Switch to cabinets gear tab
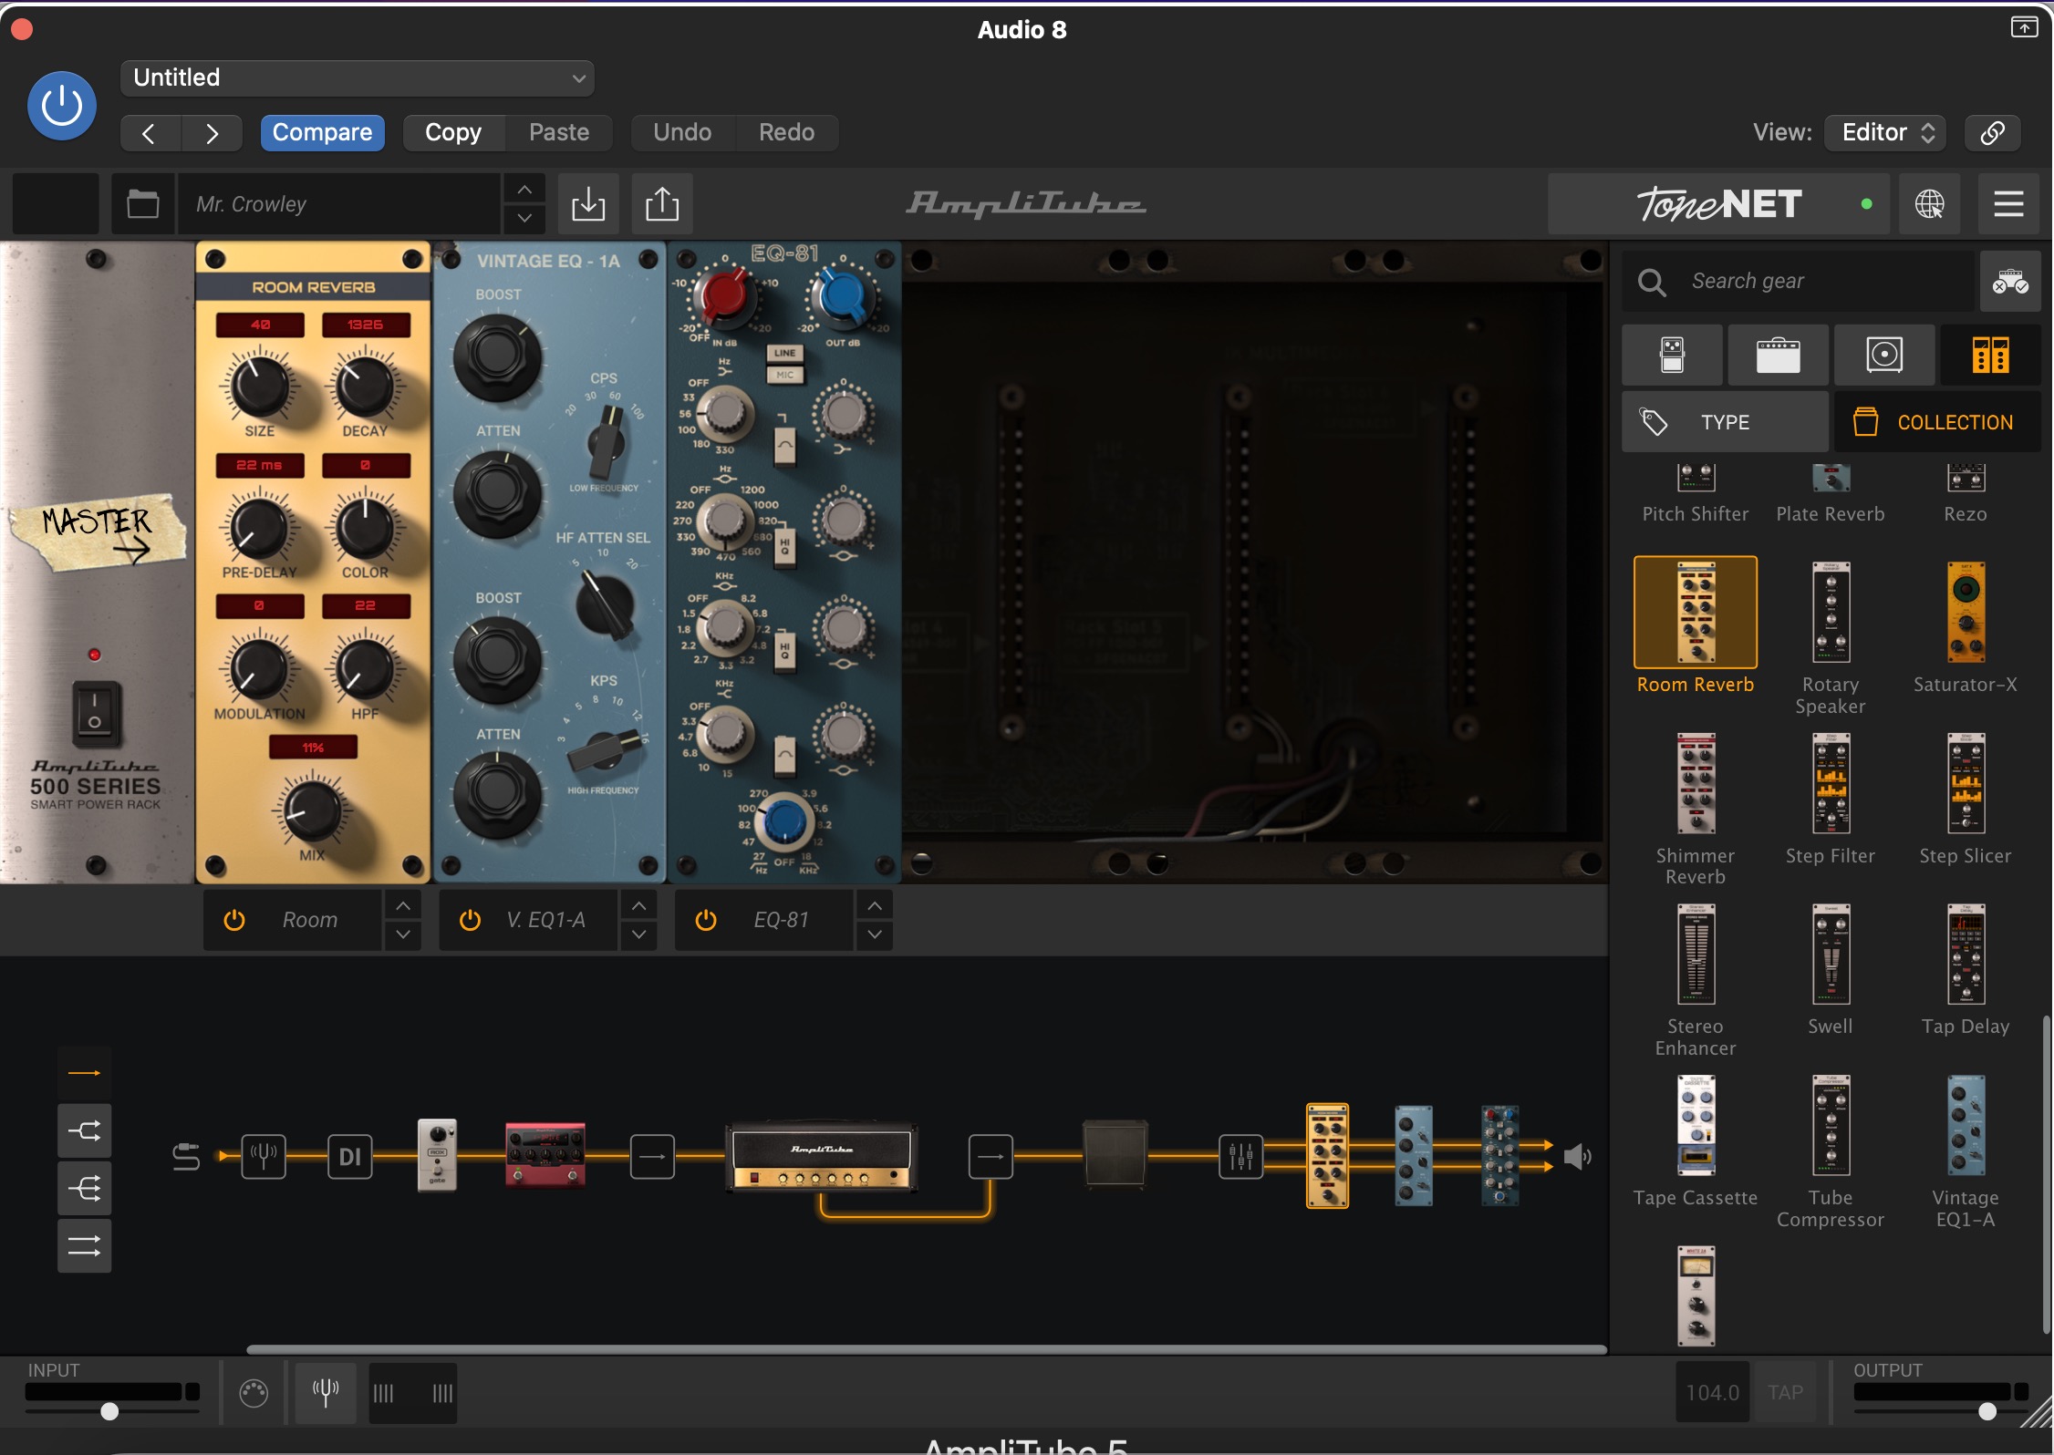 tap(1884, 355)
